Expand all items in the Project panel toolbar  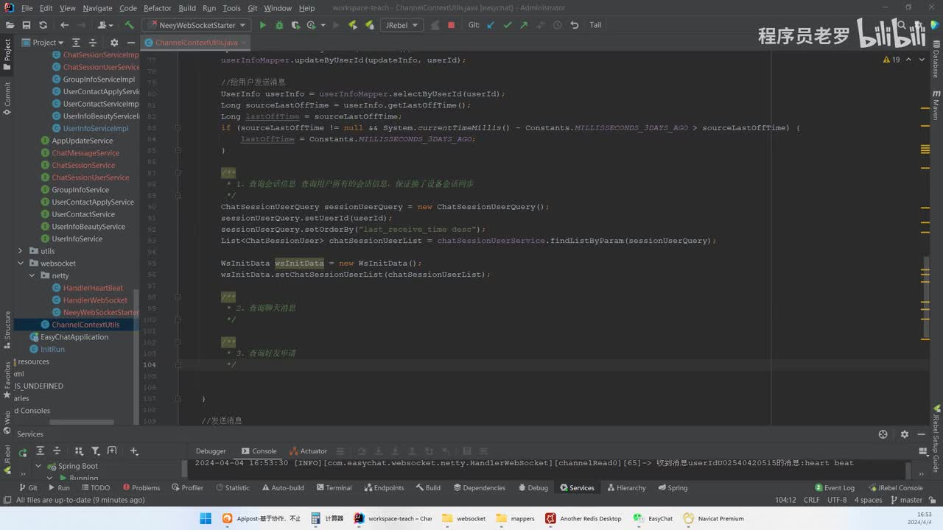pyautogui.click(x=76, y=43)
